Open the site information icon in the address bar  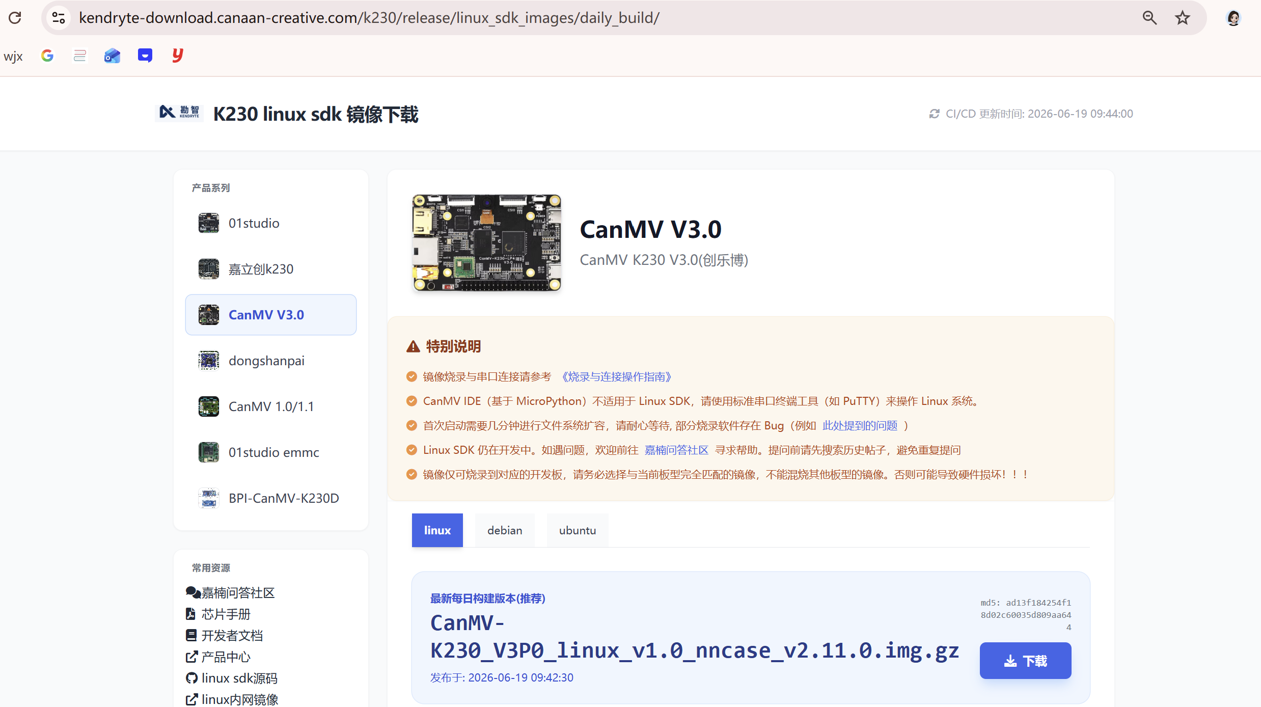pyautogui.click(x=59, y=18)
